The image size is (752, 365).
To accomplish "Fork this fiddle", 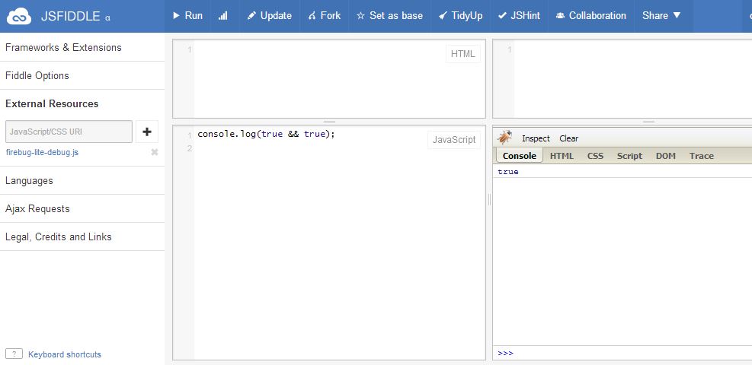I will pyautogui.click(x=325, y=16).
